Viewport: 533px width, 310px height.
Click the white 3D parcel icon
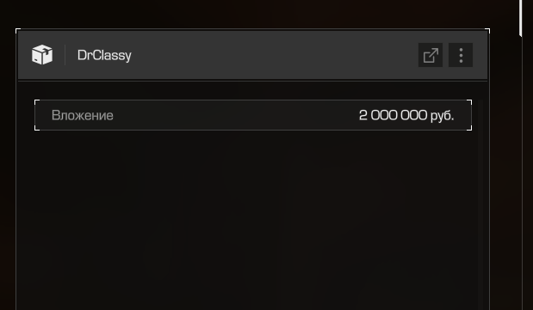pos(42,55)
